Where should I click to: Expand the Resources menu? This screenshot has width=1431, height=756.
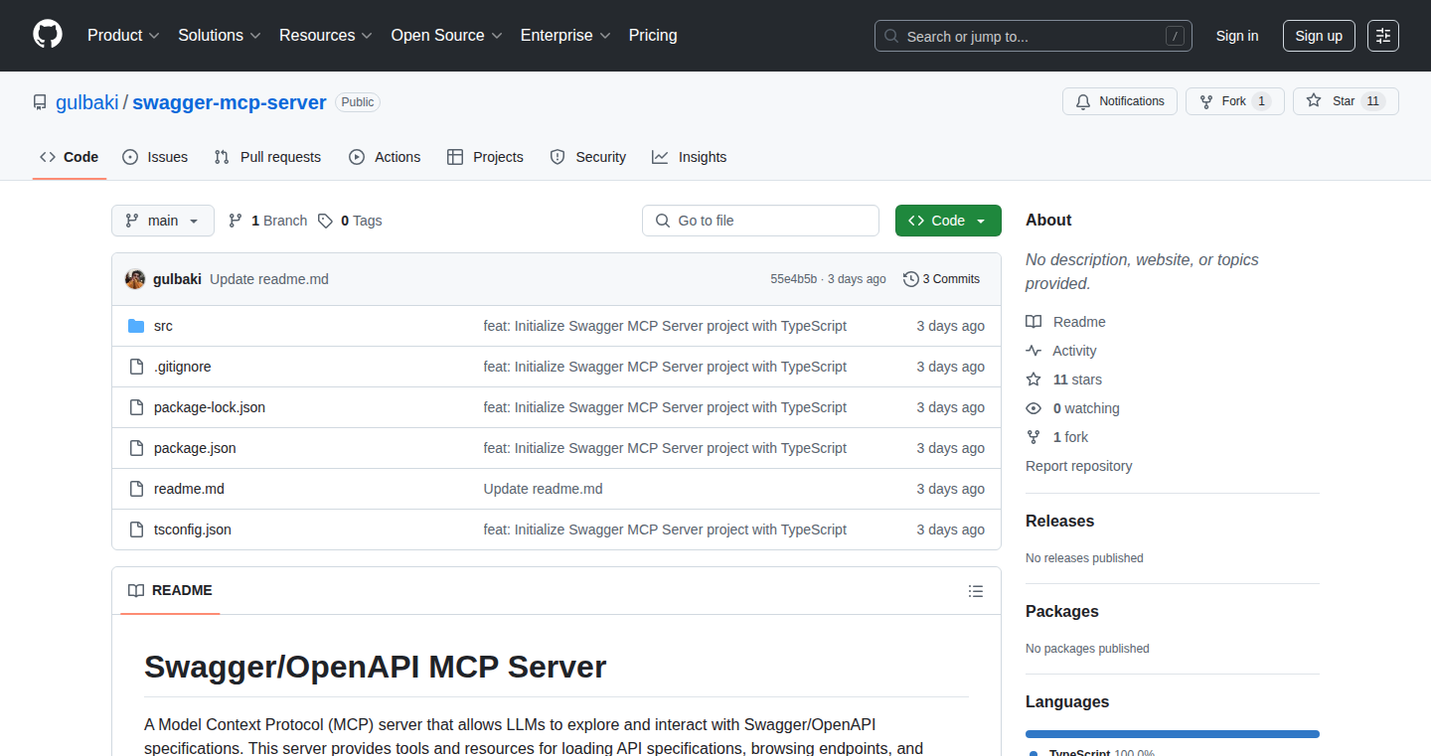[x=326, y=36]
